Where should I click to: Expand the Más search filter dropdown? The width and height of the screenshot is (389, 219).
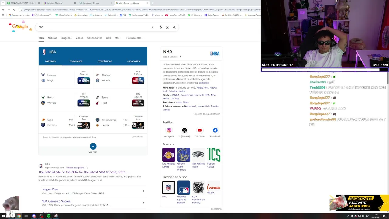[x=118, y=38]
